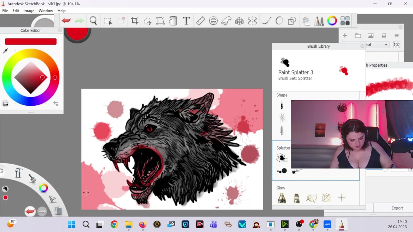This screenshot has width=413, height=232.
Task: Click the red color dot beside the lagoon
Action: tap(5, 198)
